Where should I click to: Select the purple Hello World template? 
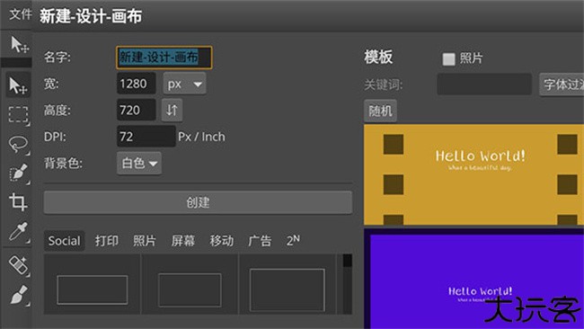click(473, 279)
